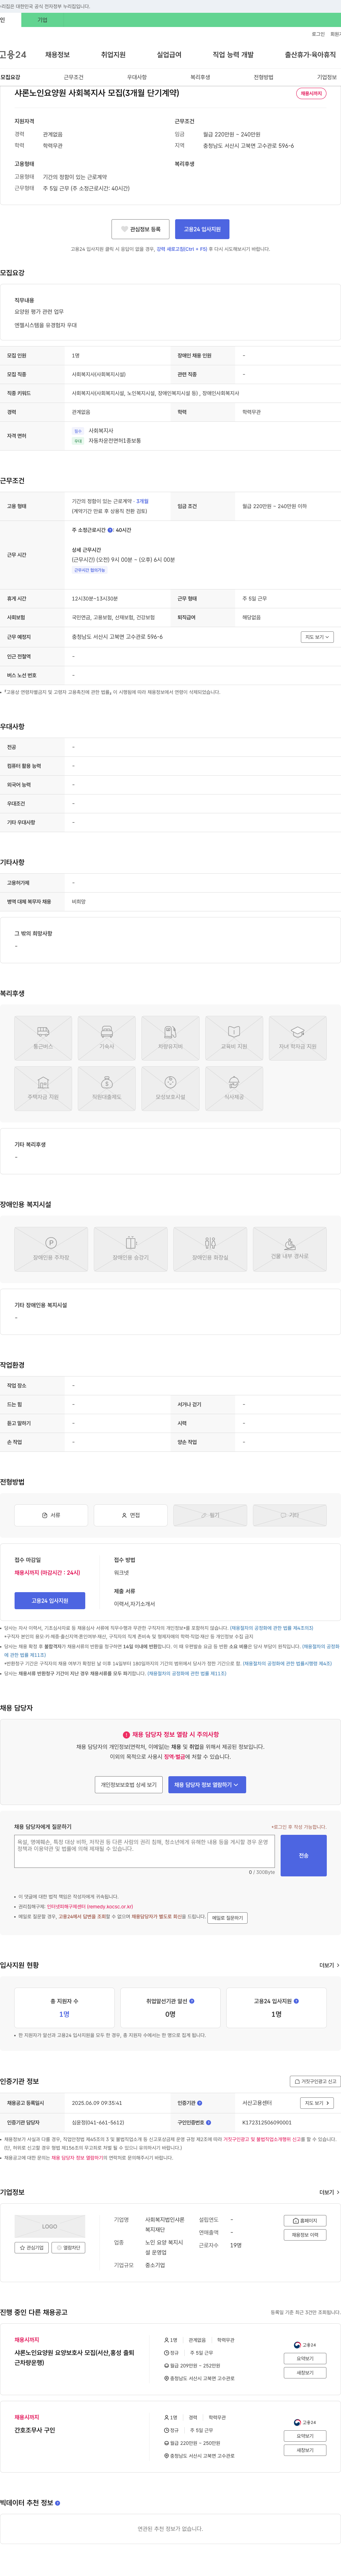
Task: Switch to the 모집요강 tab
Action: 10,77
